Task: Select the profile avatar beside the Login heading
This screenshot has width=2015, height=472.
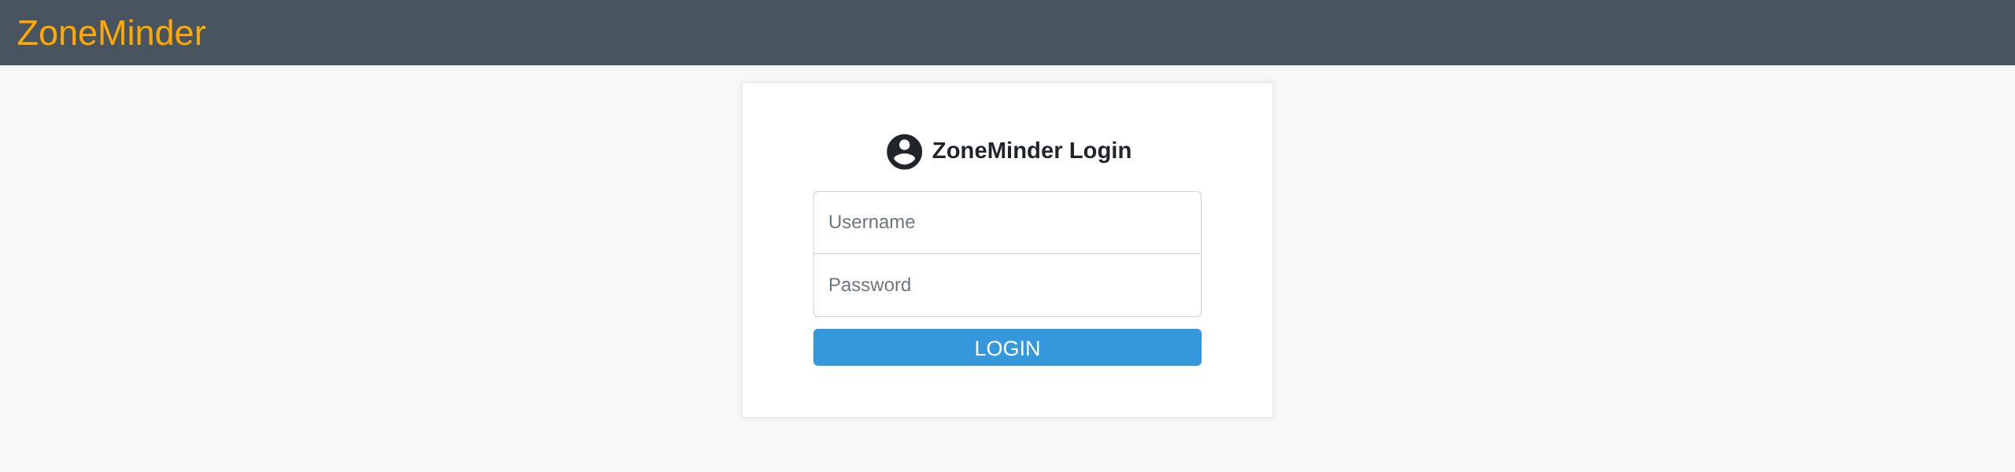Action: (x=904, y=152)
